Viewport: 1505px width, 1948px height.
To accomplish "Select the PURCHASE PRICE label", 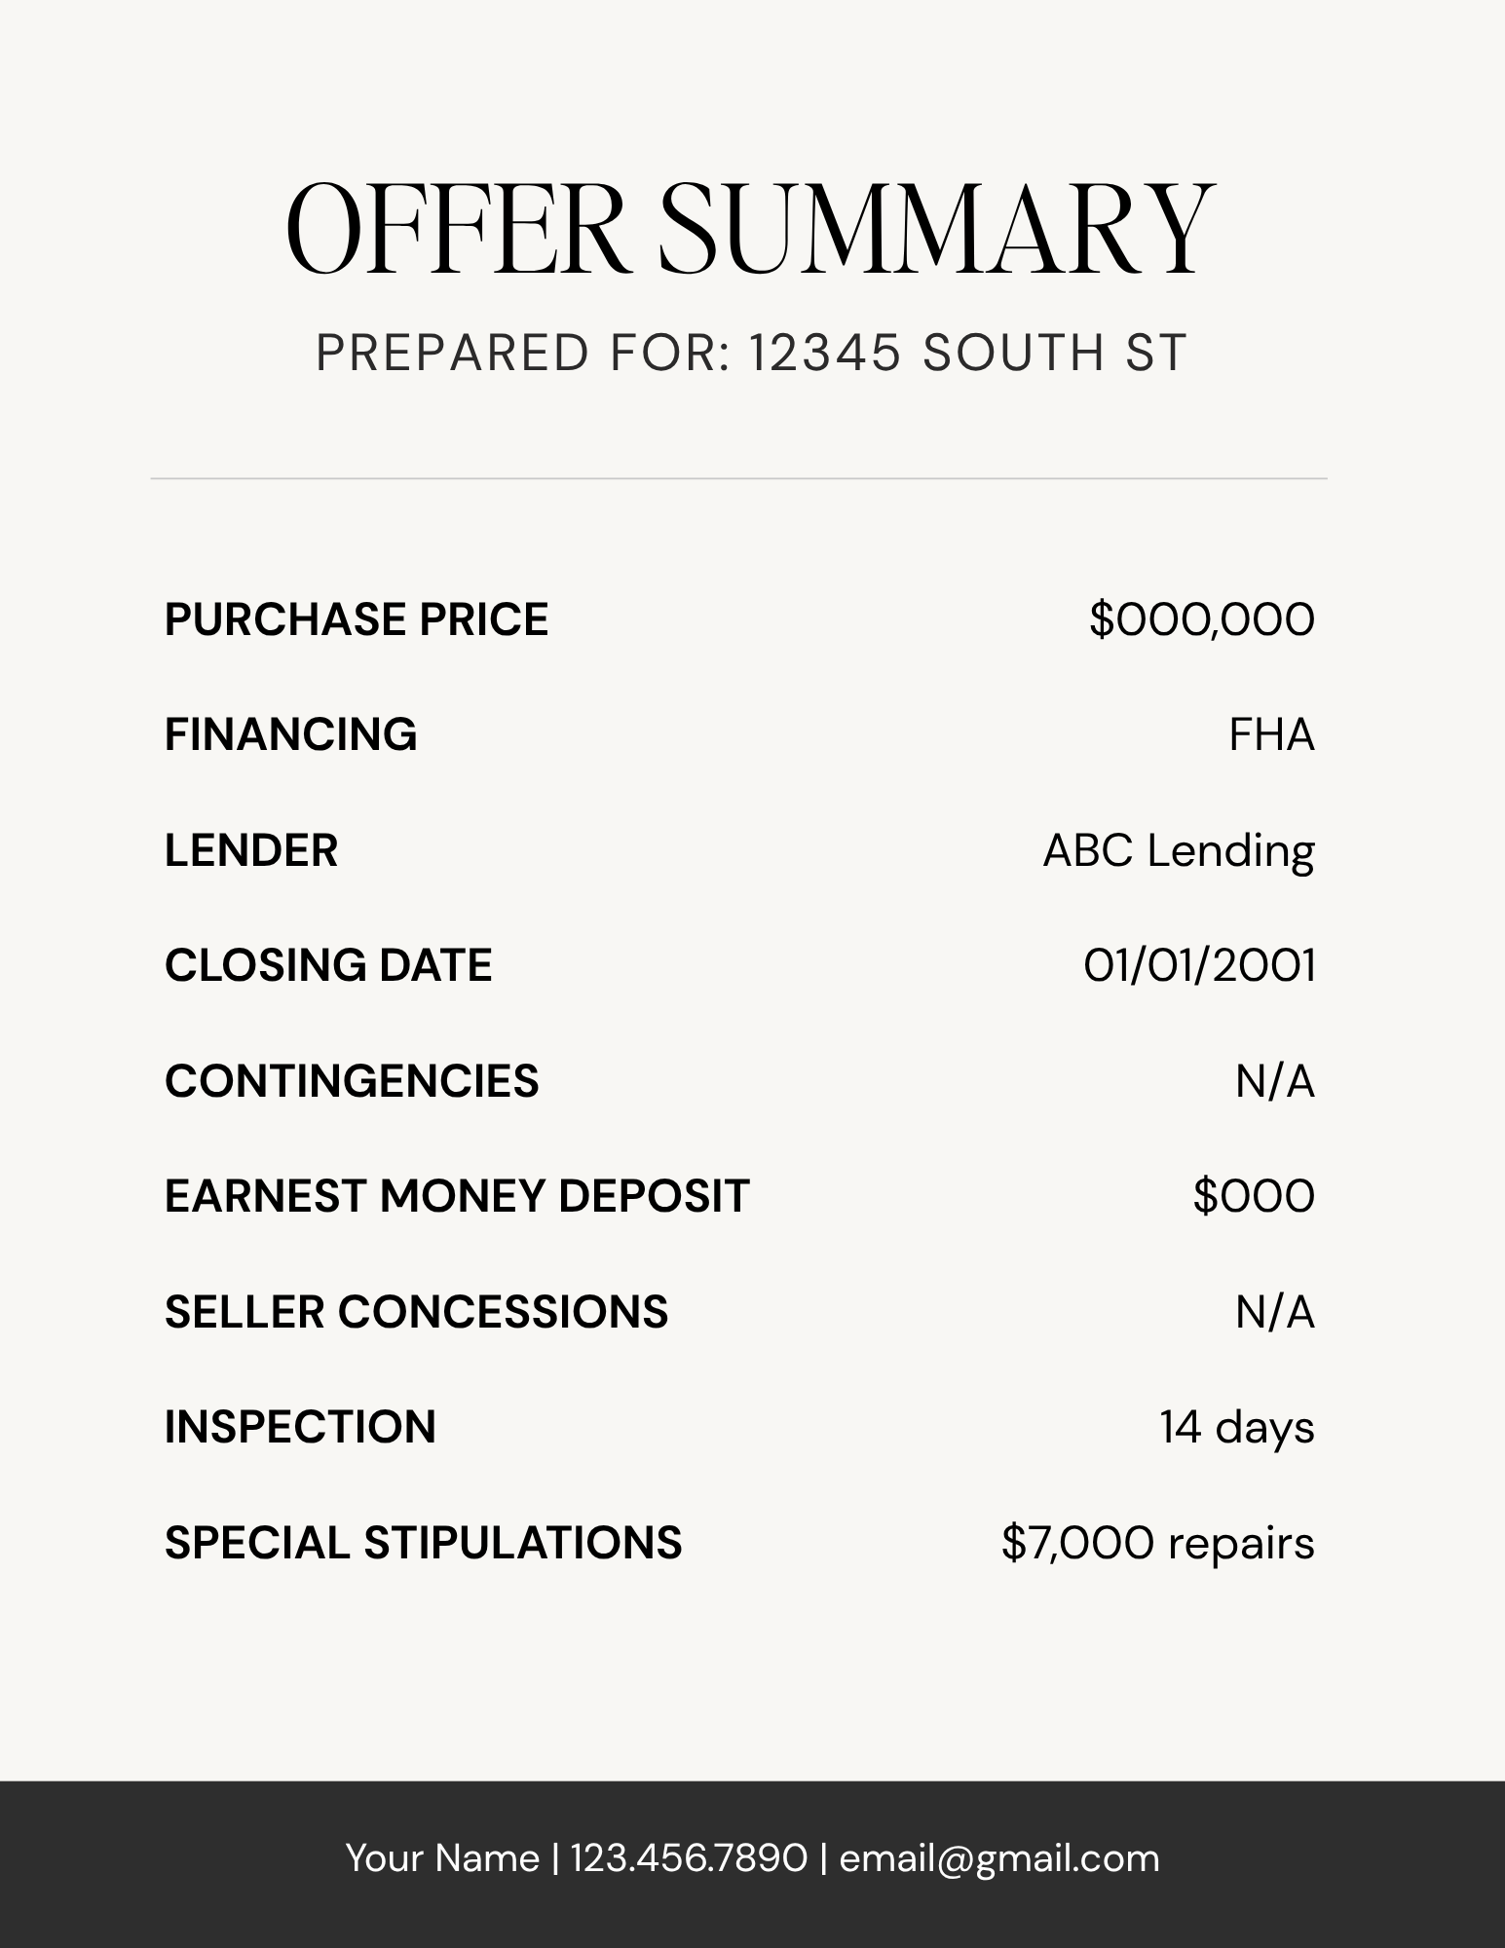I will pyautogui.click(x=357, y=619).
